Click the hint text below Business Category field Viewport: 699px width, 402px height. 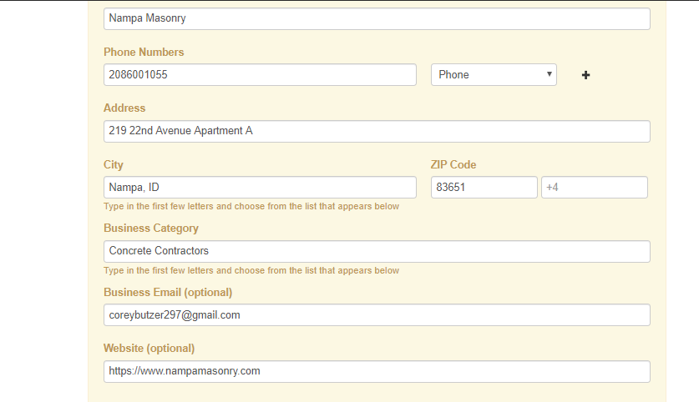(251, 270)
